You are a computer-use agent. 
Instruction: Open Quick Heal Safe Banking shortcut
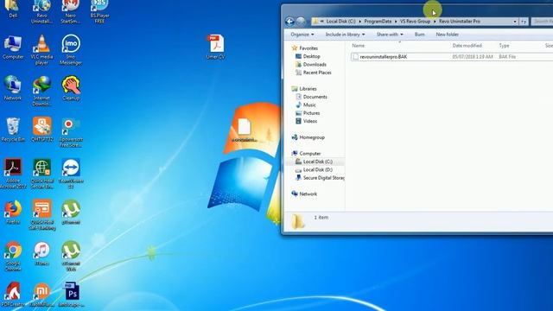[x=42, y=215]
